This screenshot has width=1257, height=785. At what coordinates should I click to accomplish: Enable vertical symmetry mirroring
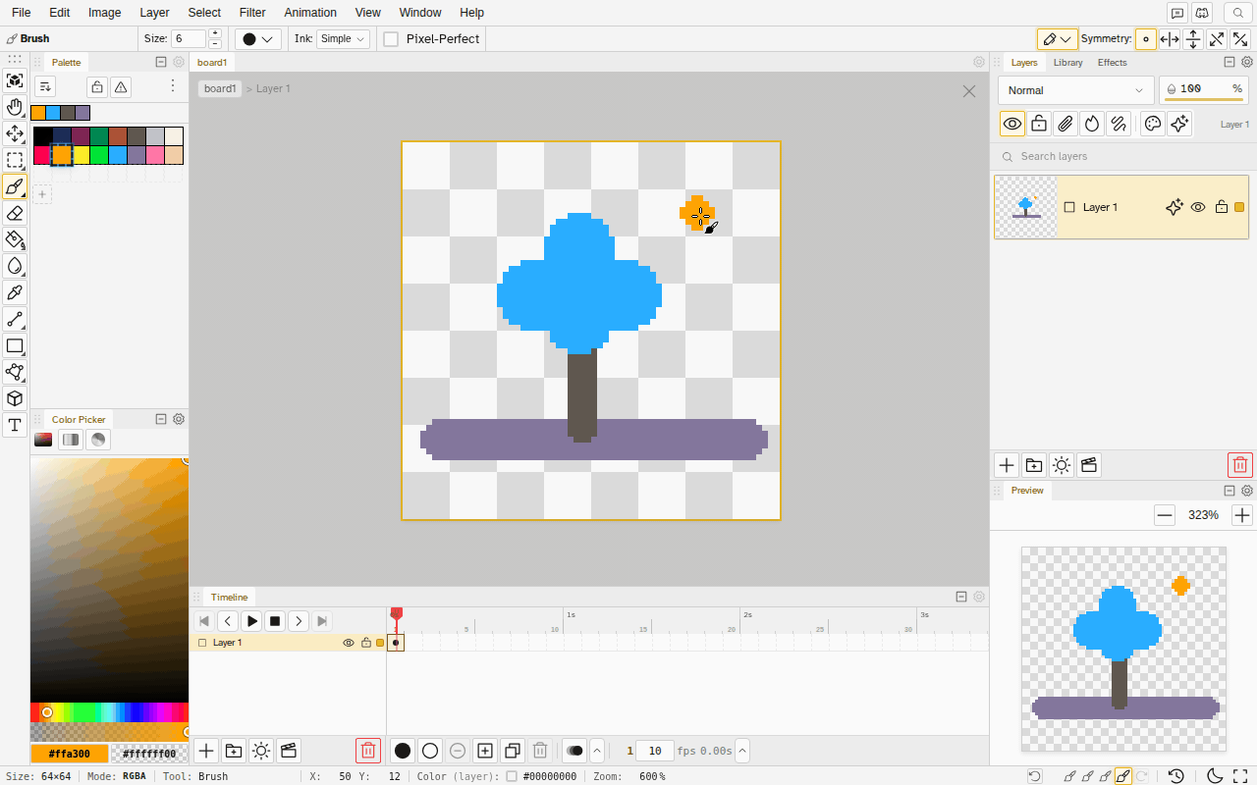[x=1193, y=39]
